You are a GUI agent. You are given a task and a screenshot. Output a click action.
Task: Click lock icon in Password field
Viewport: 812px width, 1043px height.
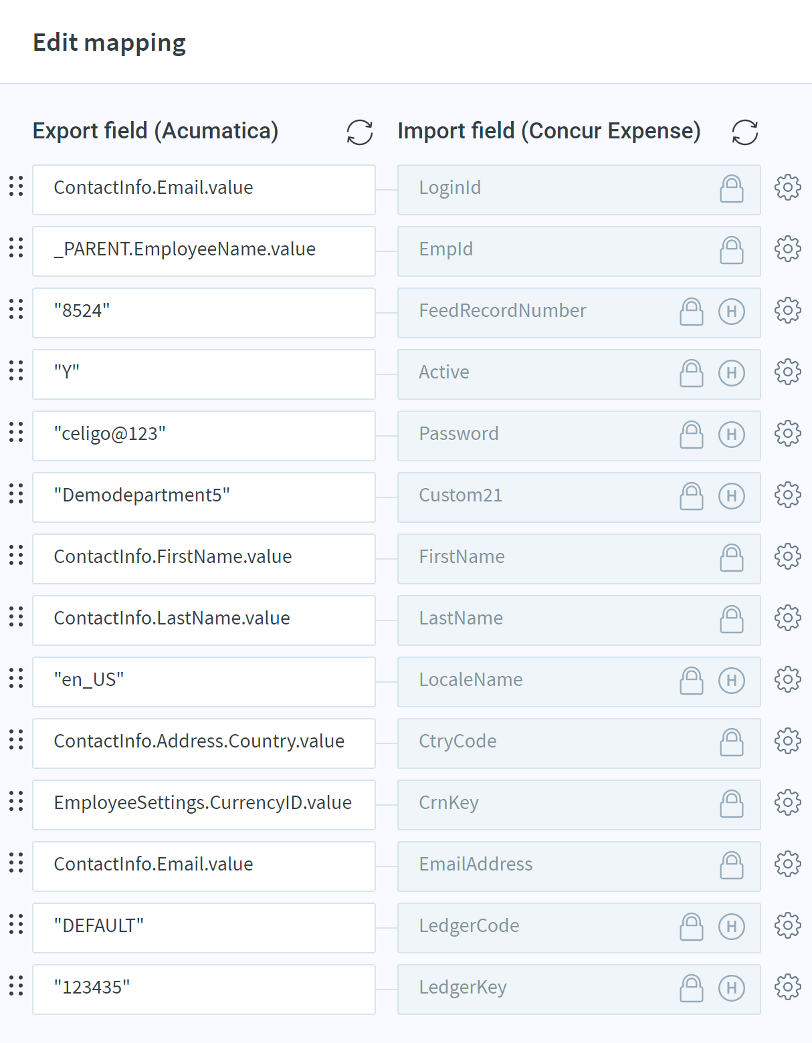click(692, 435)
